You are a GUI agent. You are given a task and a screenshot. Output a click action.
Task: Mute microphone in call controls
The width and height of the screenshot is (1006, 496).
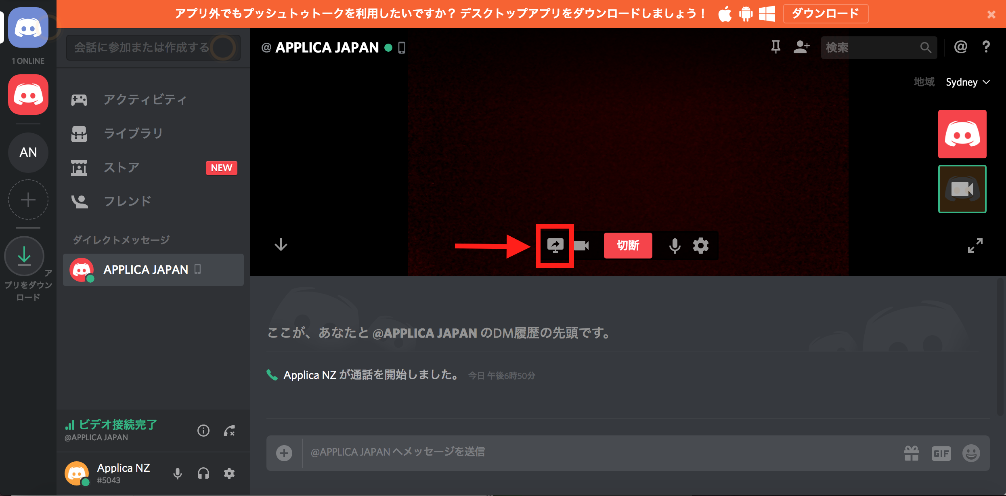(x=675, y=246)
